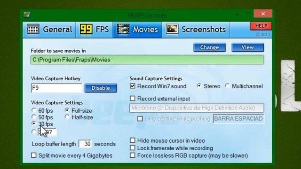Minimize the FRAPS window
The width and height of the screenshot is (301, 169).
237,14
